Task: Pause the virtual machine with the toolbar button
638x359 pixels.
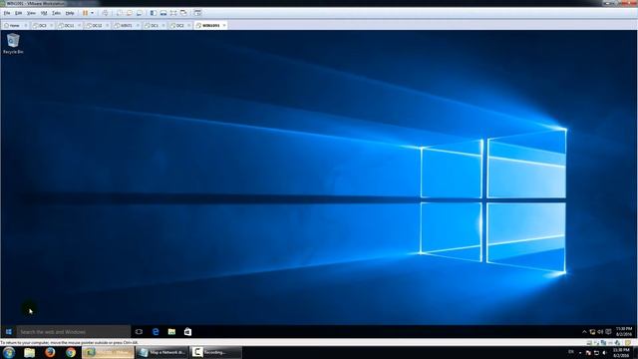Action: (85, 13)
